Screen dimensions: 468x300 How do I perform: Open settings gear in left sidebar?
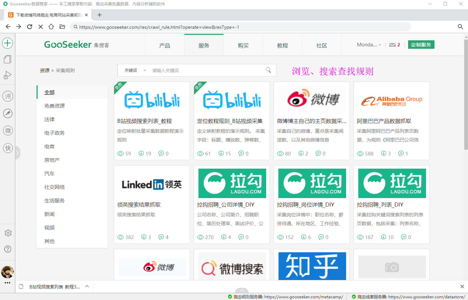pos(8,233)
